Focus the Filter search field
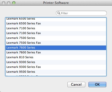The height and width of the screenshot is (92, 112). click(x=81, y=13)
